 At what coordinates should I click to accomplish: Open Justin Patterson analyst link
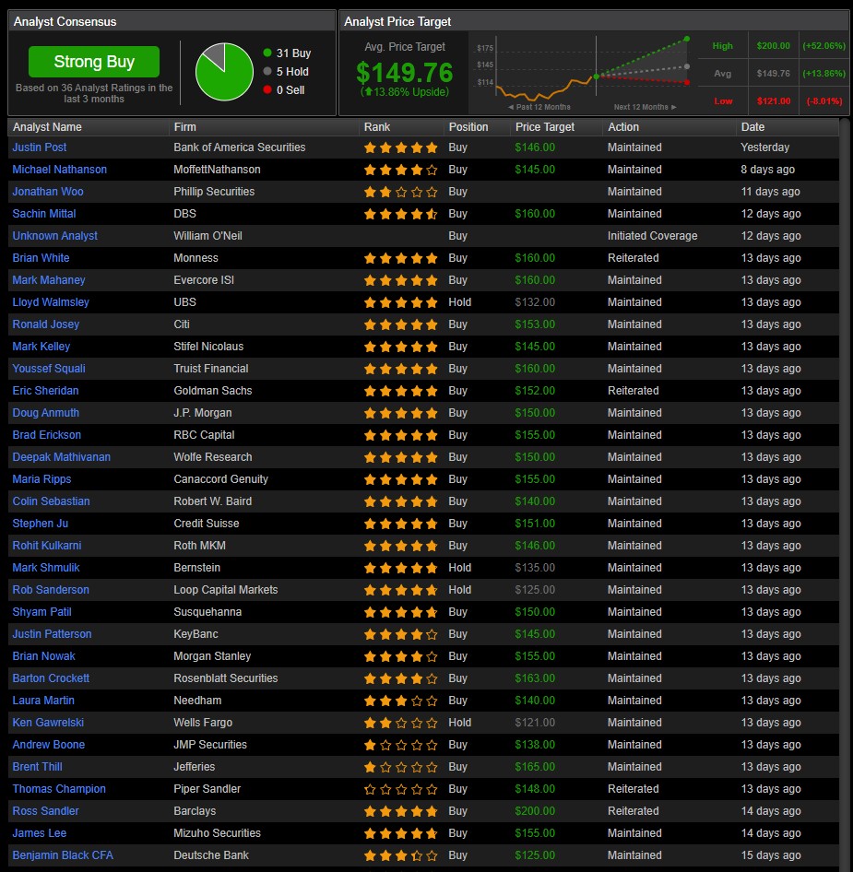(x=52, y=634)
